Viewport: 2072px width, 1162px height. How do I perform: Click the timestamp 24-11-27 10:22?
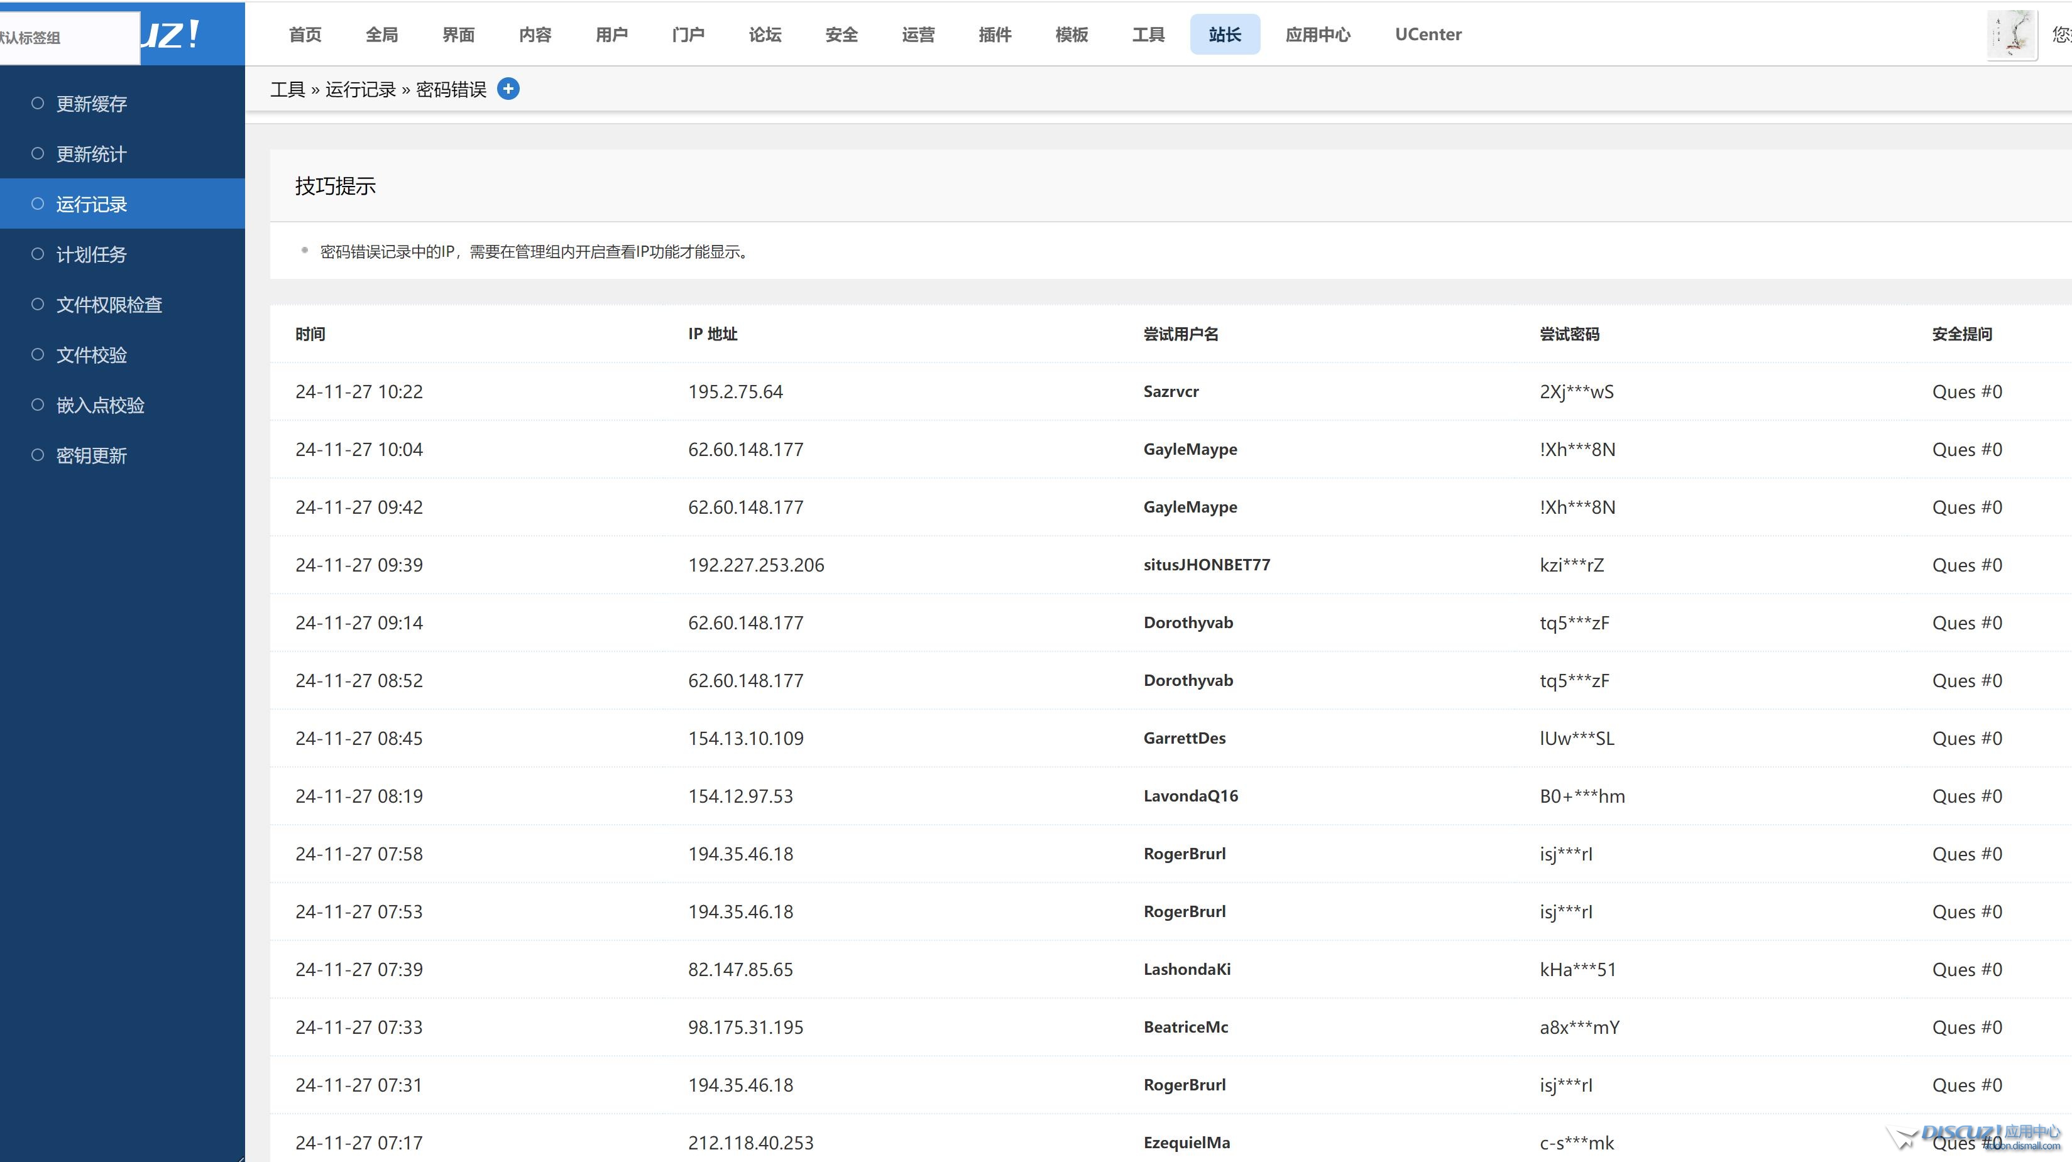point(359,391)
